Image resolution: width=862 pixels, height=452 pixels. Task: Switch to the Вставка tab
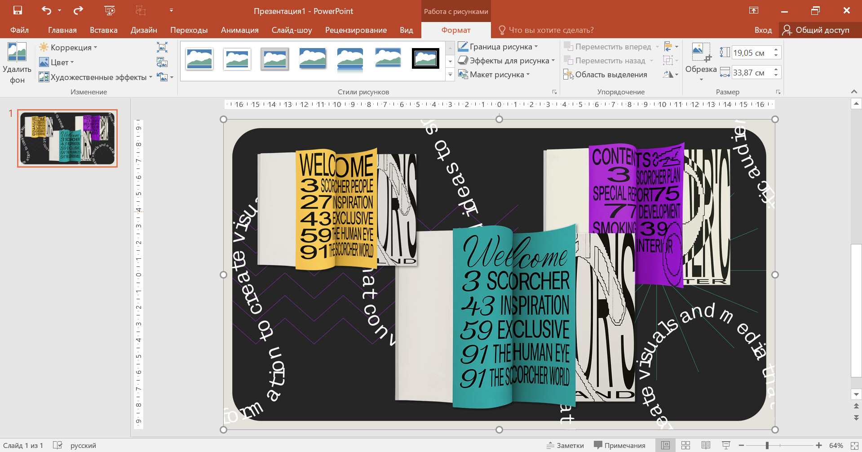[x=103, y=30]
